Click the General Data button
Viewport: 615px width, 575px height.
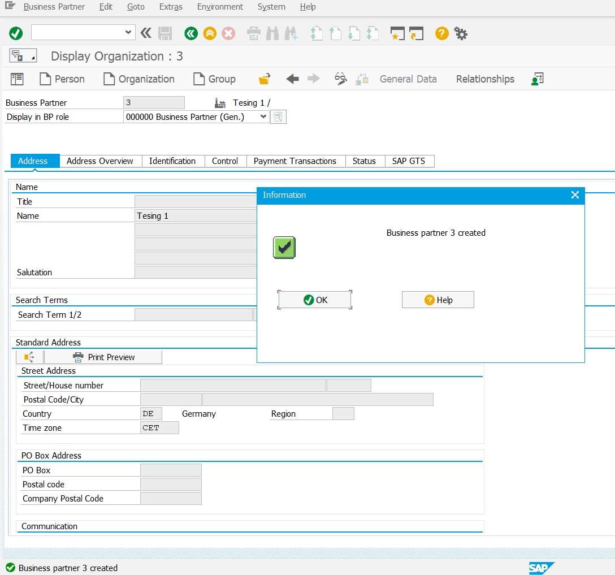(x=408, y=79)
